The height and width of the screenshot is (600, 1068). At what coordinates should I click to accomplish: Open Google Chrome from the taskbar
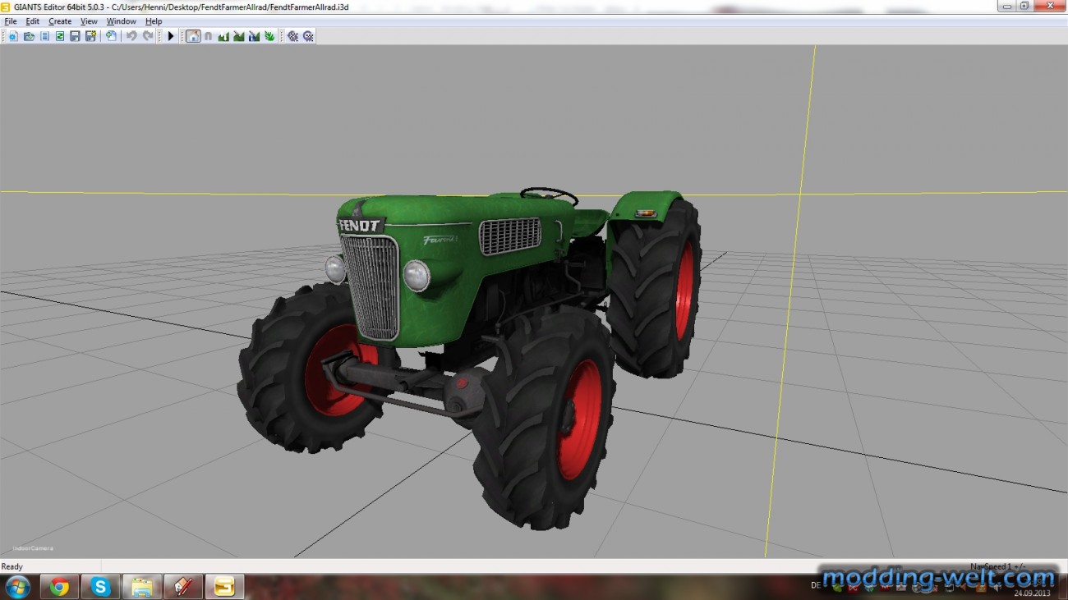click(59, 587)
